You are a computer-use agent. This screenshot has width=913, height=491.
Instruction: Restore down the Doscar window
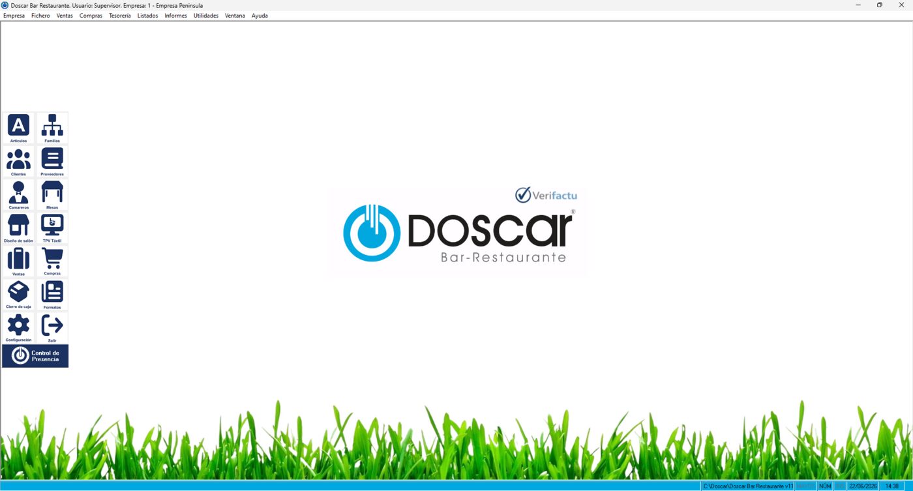coord(879,5)
